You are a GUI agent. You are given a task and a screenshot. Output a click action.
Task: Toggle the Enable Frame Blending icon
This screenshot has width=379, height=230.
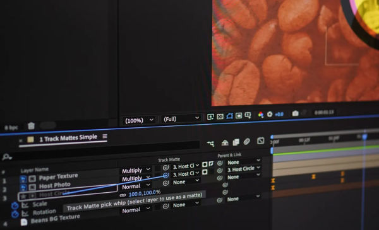pyautogui.click(x=236, y=142)
